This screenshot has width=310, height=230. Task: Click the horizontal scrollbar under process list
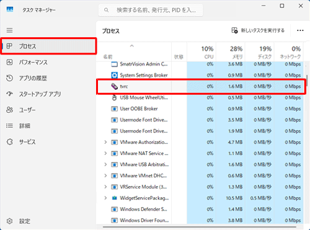[200, 227]
